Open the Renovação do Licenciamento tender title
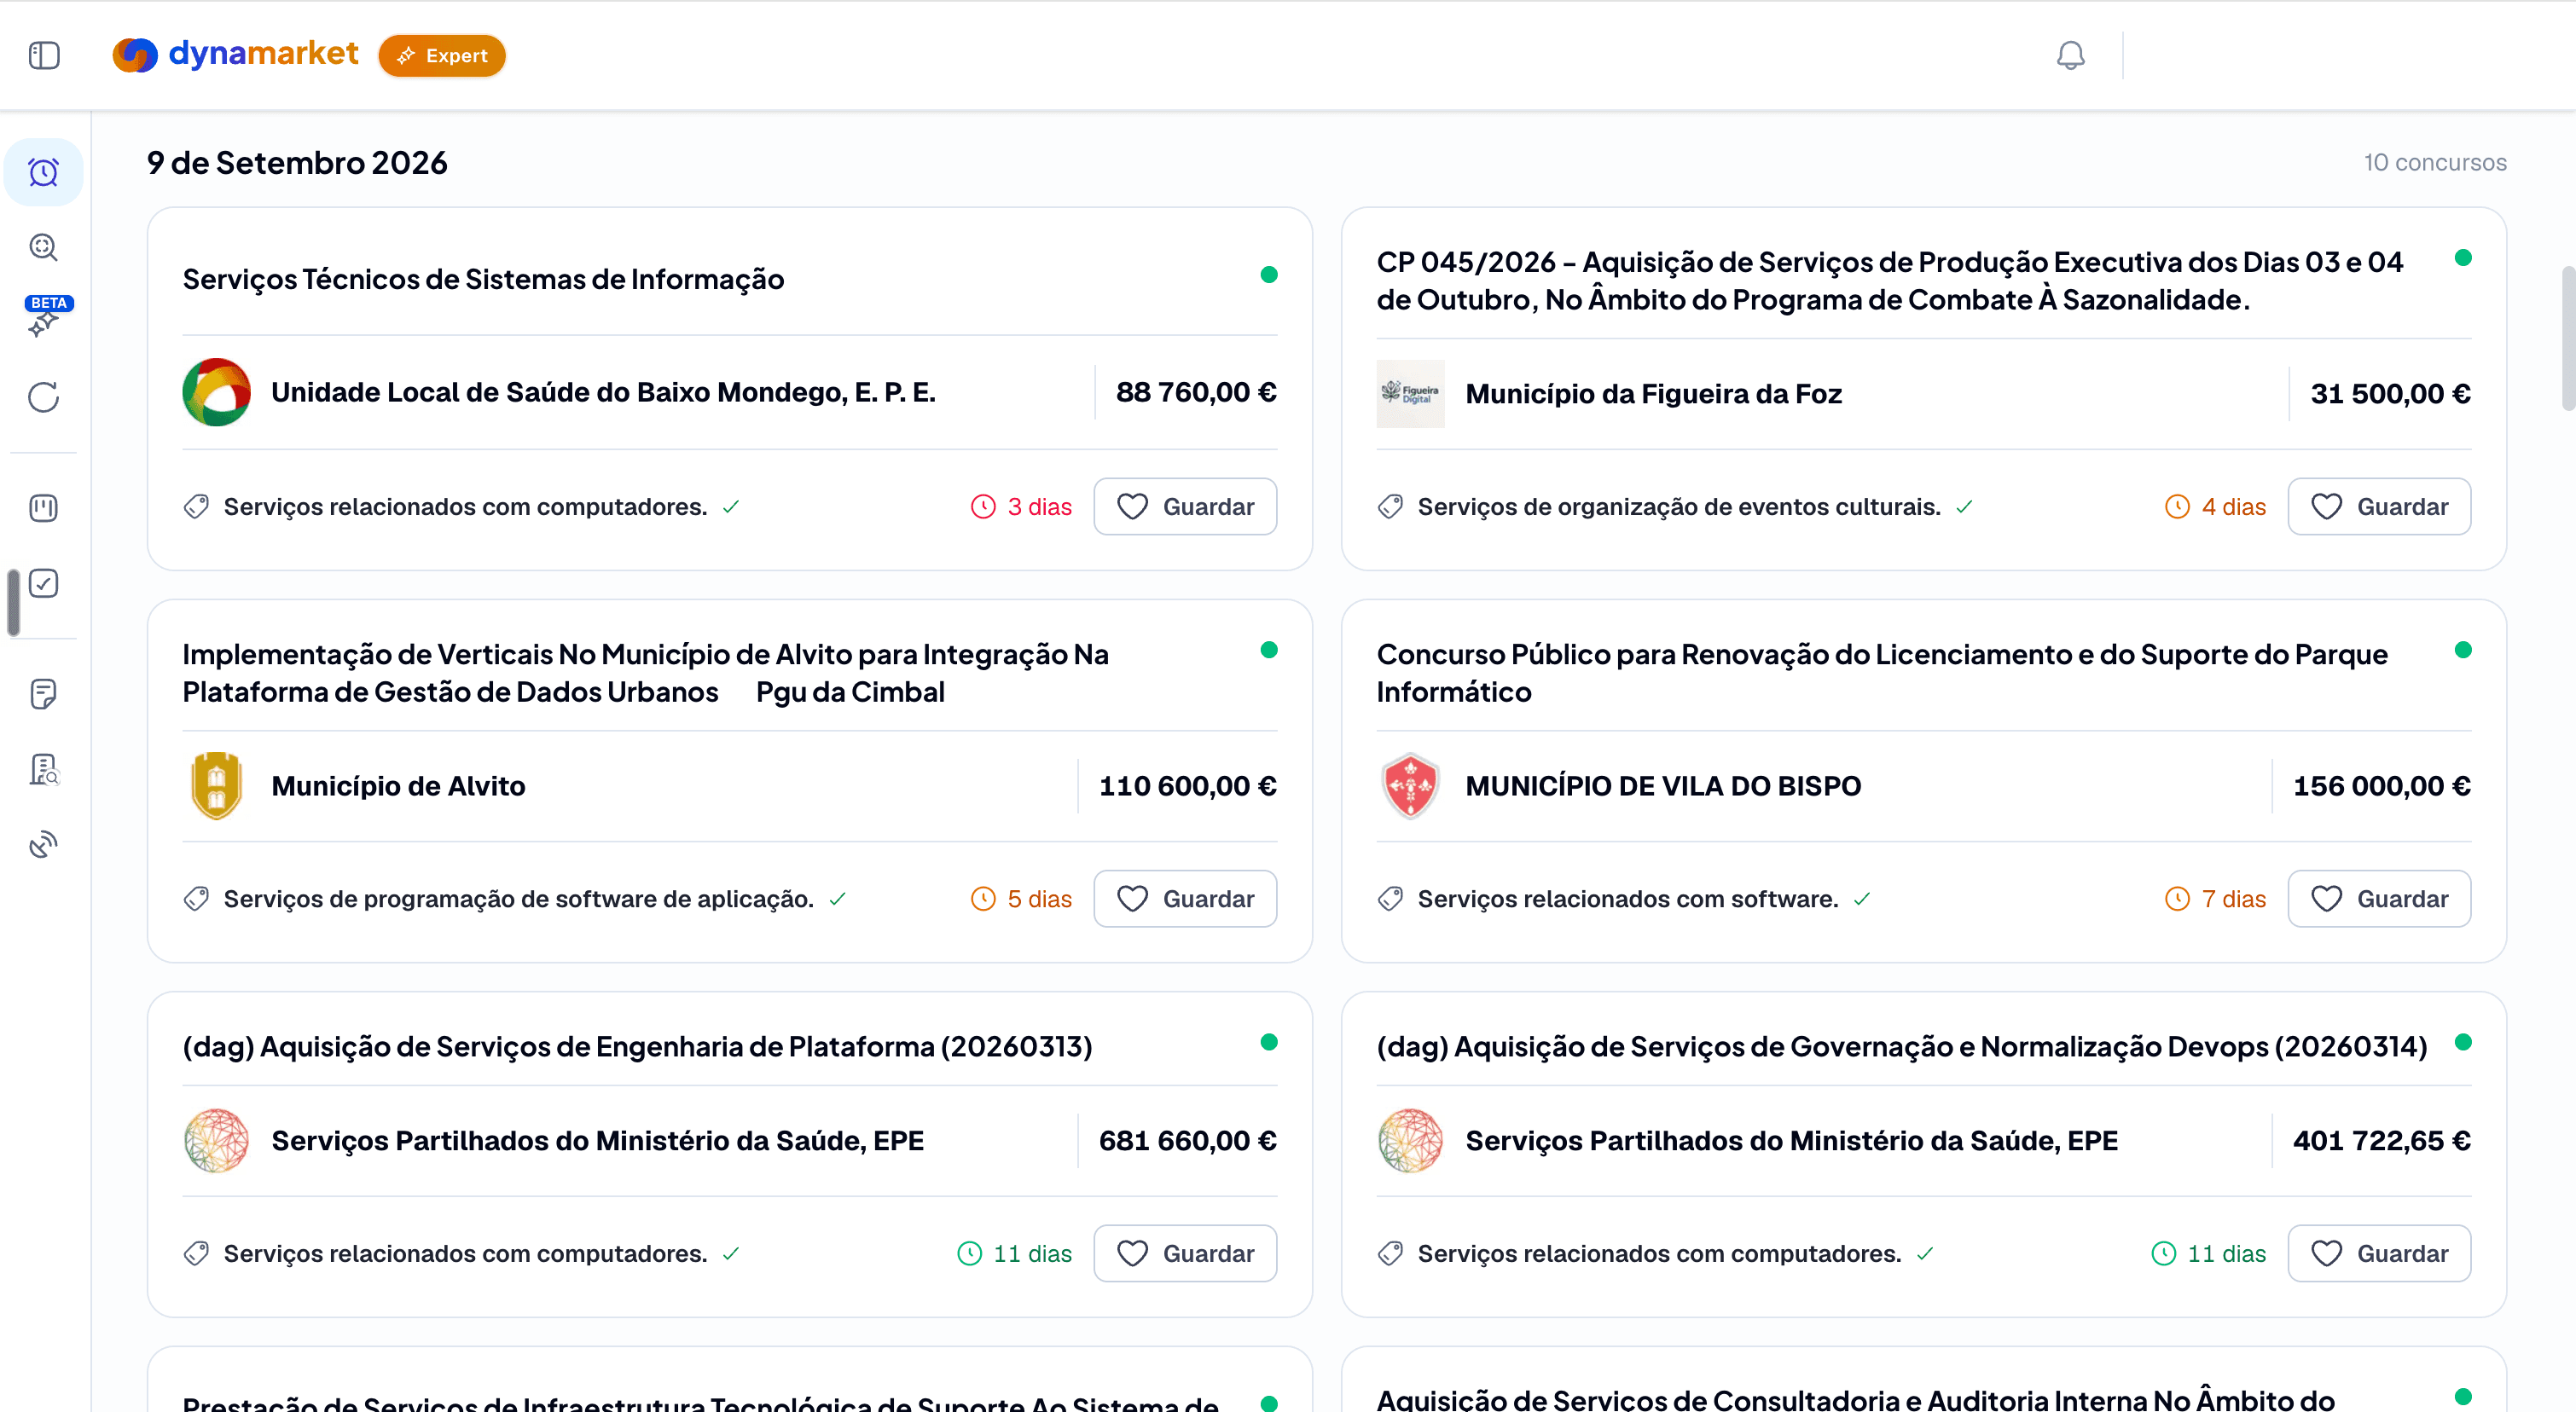The image size is (2576, 1412). 1882,673
